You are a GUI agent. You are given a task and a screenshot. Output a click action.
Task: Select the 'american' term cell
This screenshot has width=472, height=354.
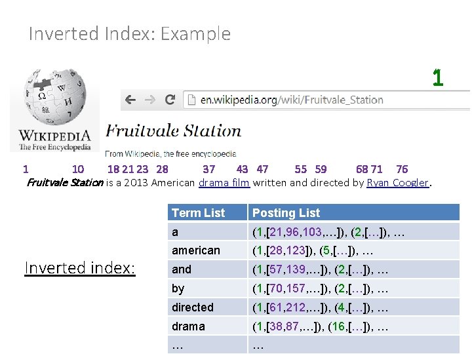[x=196, y=250]
